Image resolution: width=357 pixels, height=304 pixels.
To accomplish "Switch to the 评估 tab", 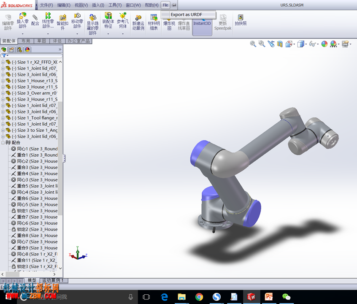I will (x=57, y=41).
